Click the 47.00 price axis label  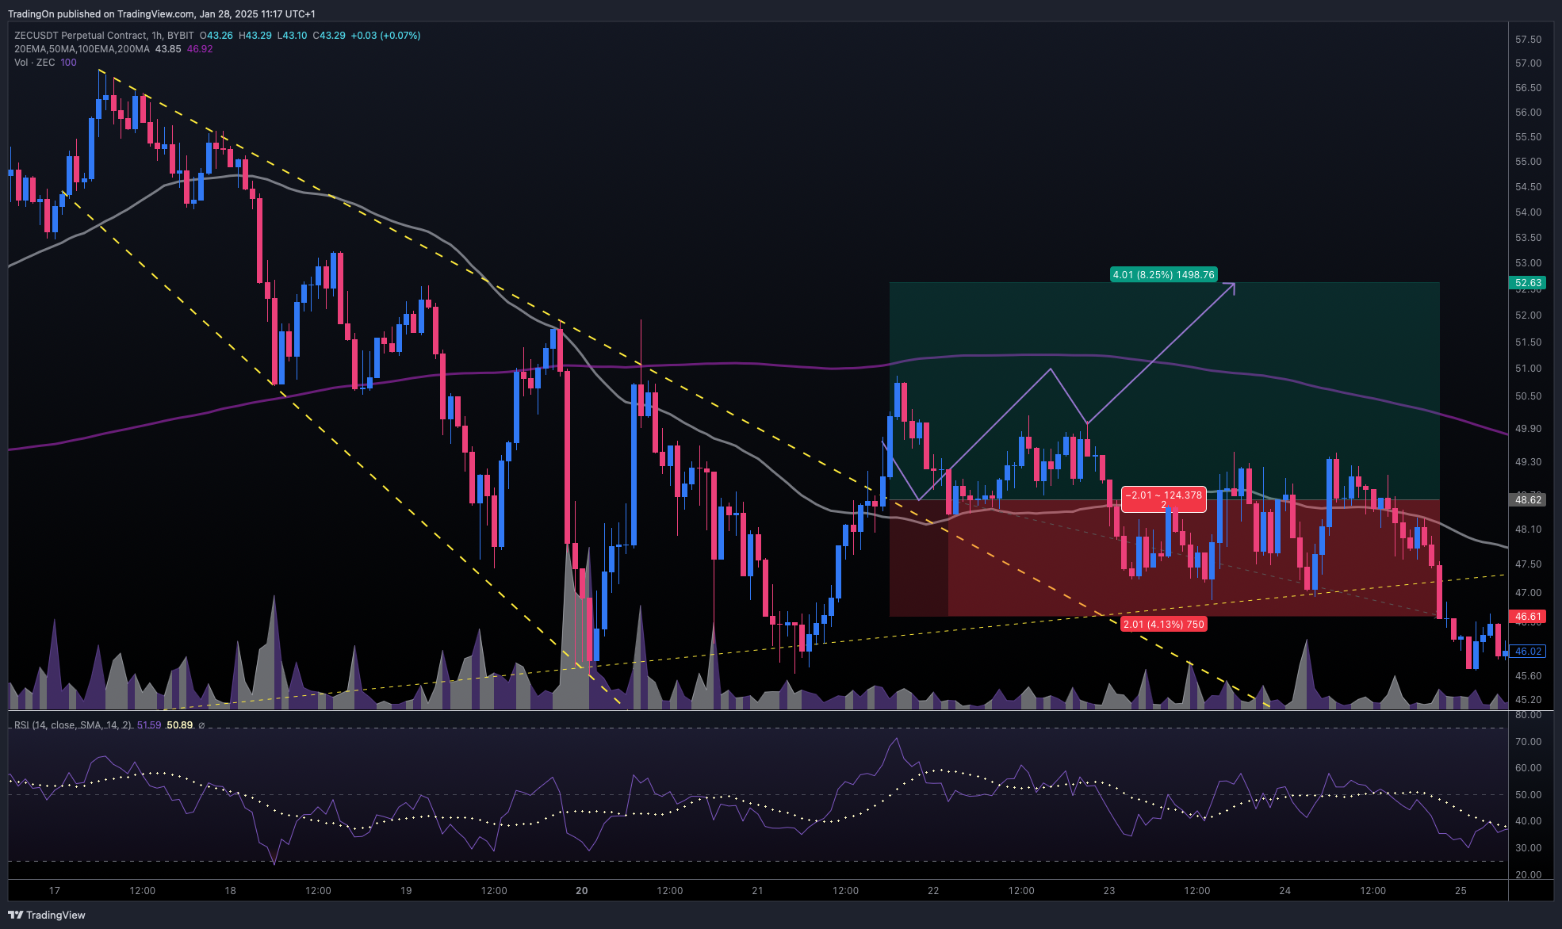(1528, 593)
